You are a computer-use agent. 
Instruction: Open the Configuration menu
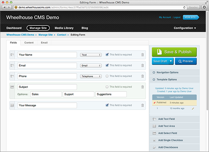click(185, 28)
